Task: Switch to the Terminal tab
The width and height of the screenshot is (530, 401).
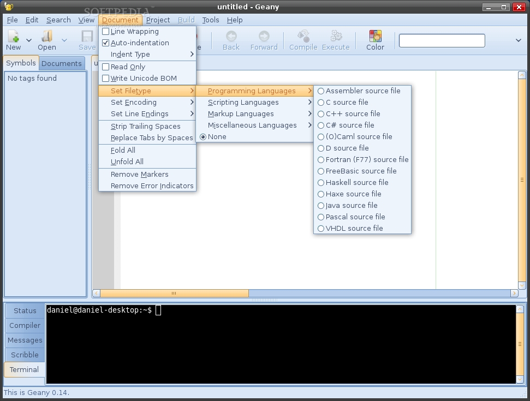Action: click(x=24, y=369)
